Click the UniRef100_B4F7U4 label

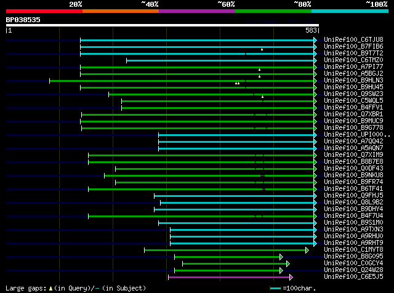(x=353, y=216)
